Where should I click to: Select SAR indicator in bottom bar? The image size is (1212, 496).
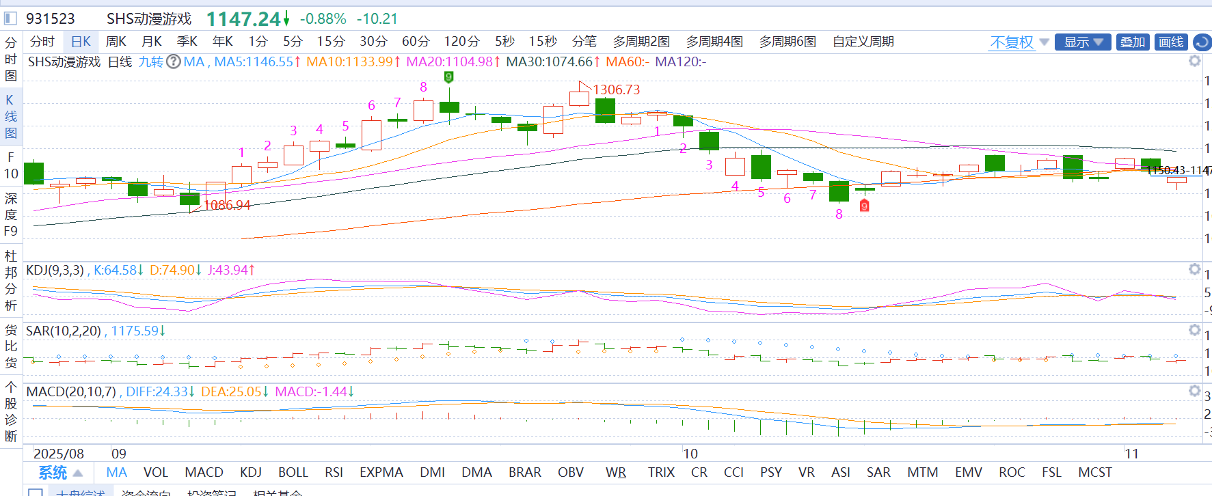pos(878,472)
